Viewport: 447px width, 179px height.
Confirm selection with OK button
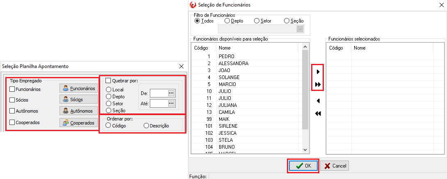(303, 165)
